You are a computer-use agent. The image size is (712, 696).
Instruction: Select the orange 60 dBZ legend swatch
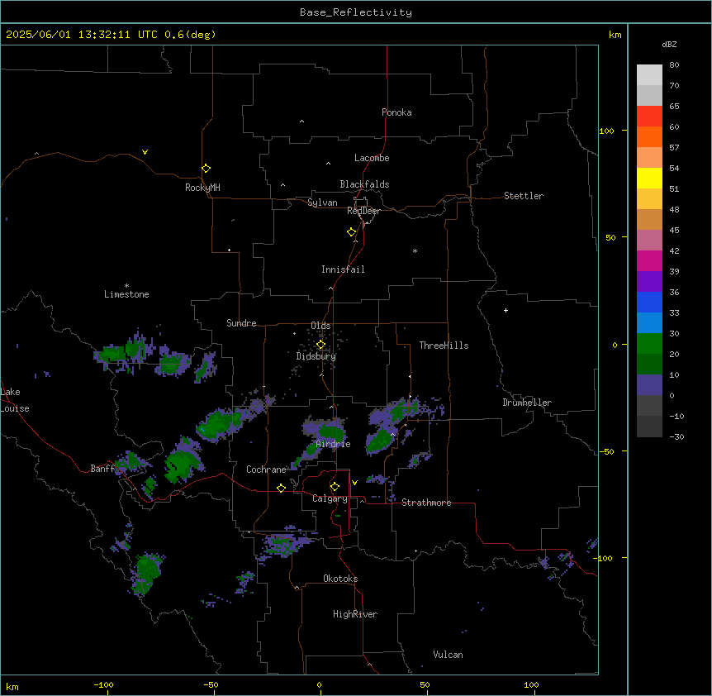click(x=649, y=136)
